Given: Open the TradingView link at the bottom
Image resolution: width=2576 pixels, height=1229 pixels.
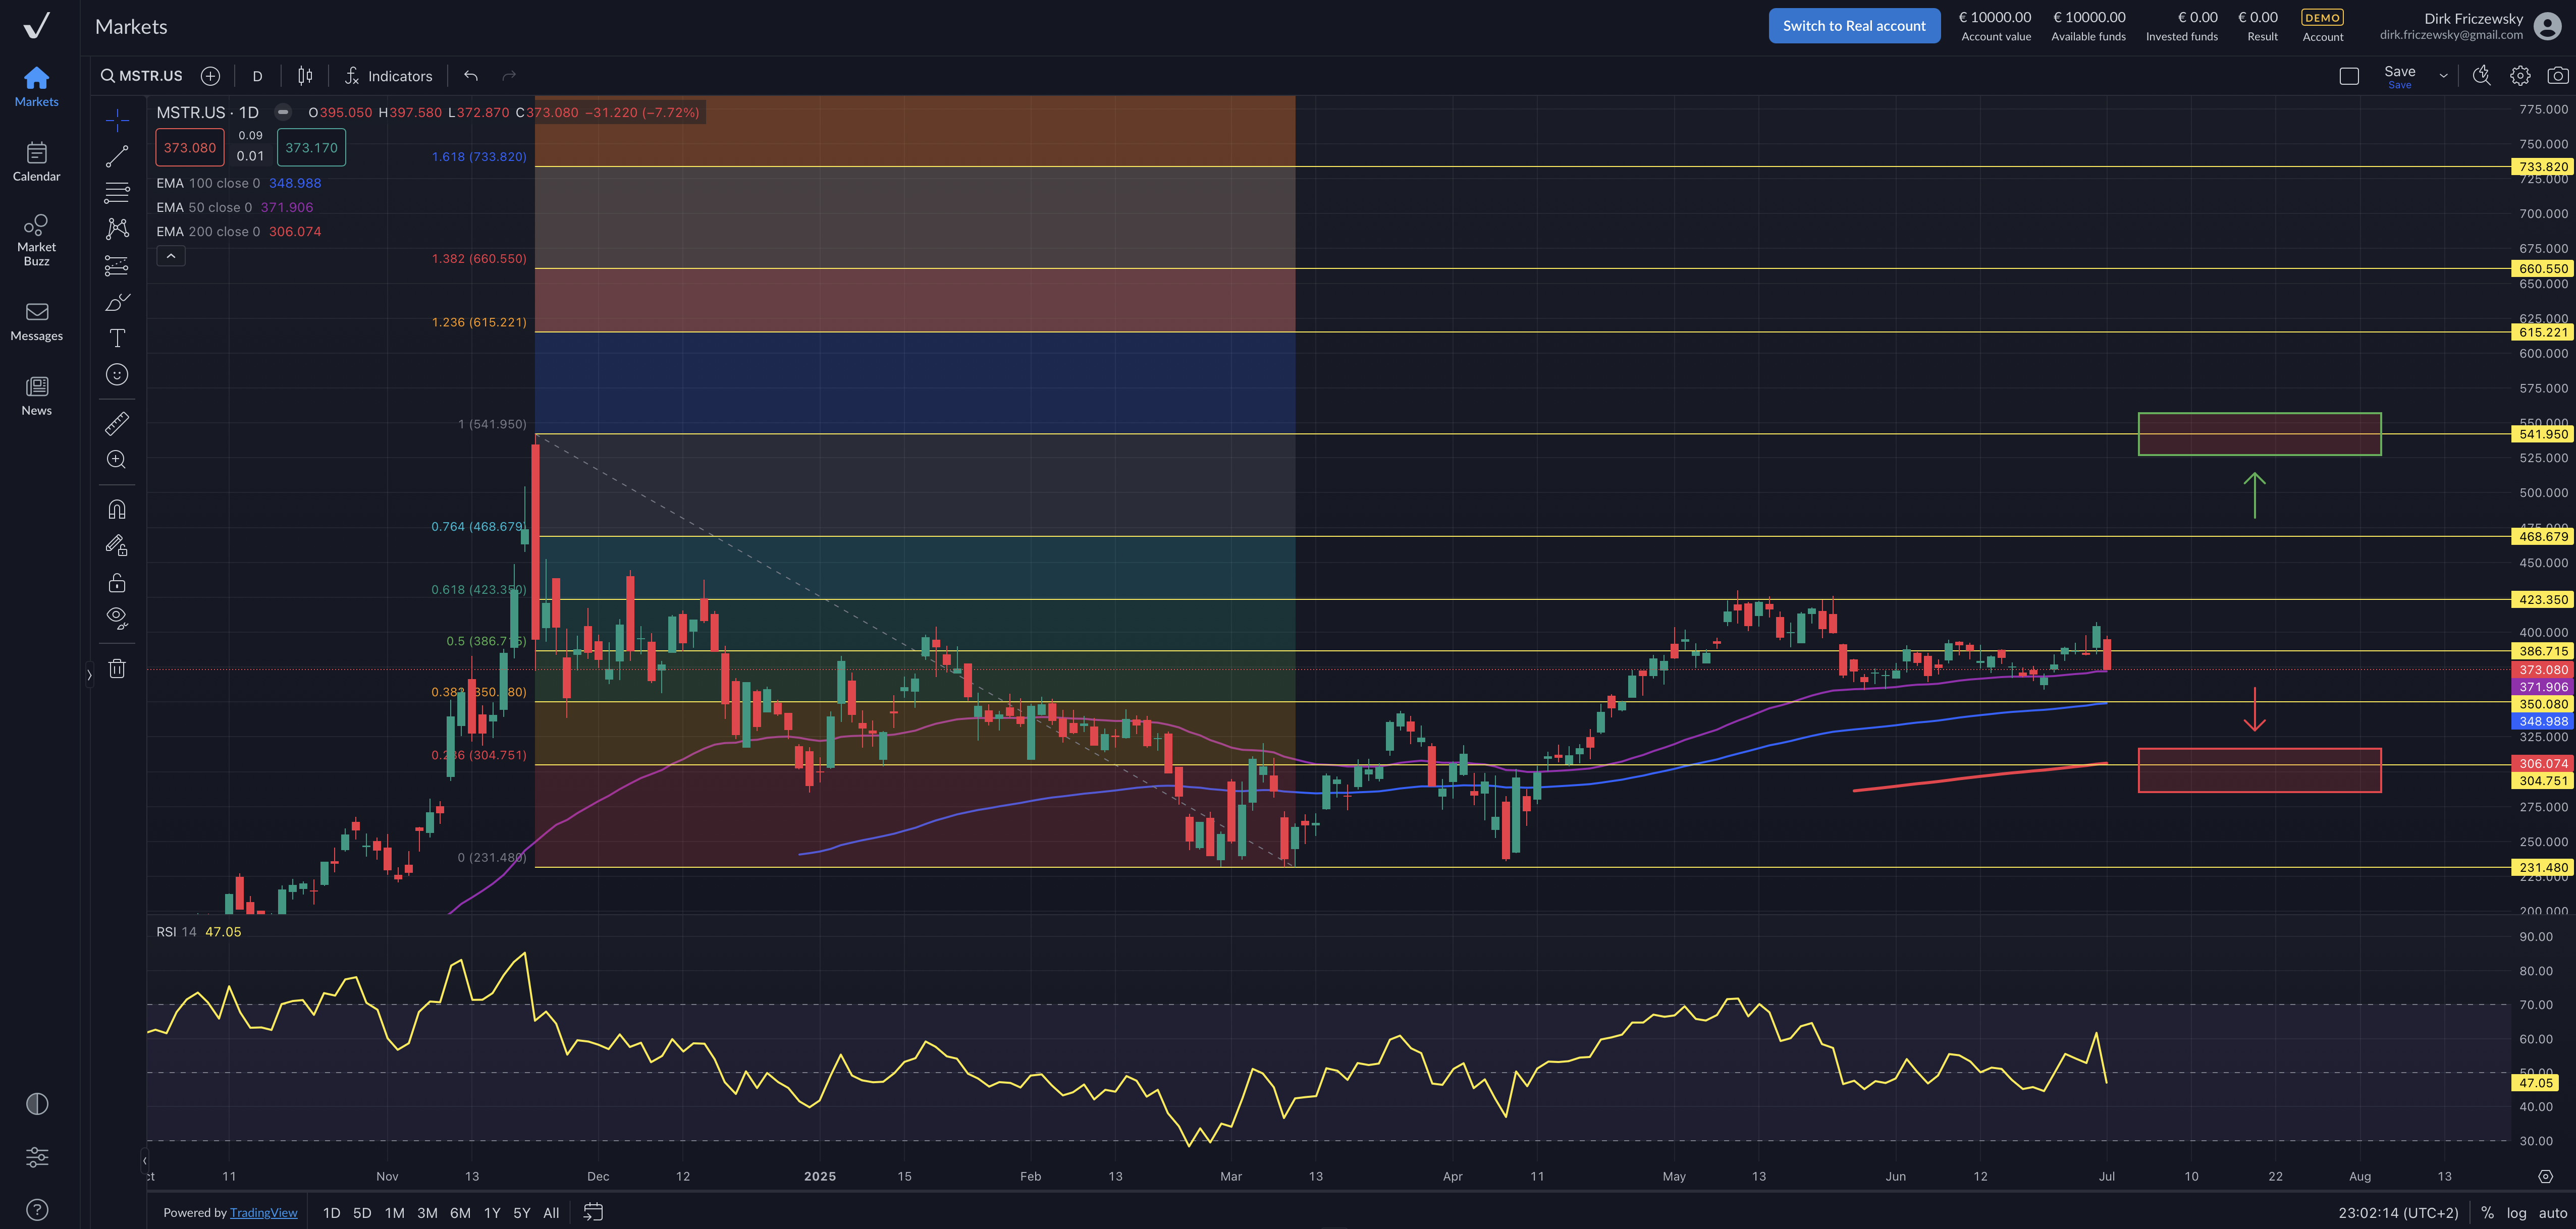Looking at the screenshot, I should pos(264,1212).
